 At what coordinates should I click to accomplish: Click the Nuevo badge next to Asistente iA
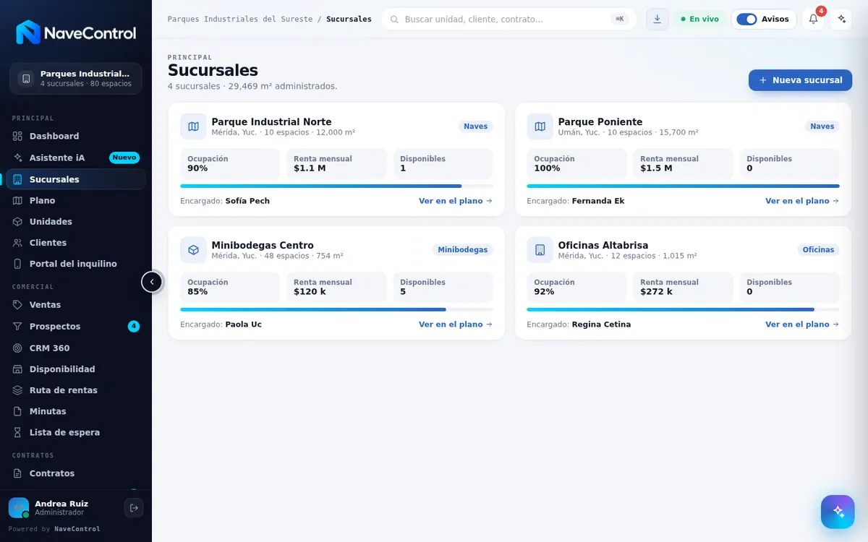[124, 158]
